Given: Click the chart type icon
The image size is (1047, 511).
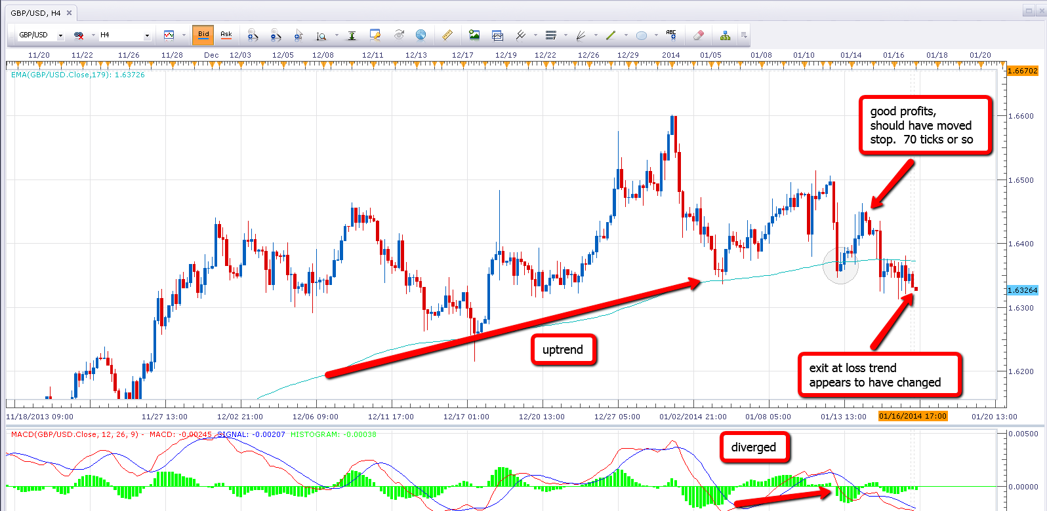Looking at the screenshot, I should 169,35.
